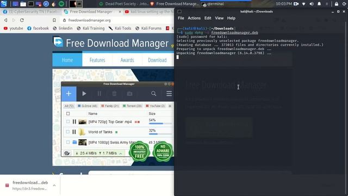Viewport: 348px width, 196px height.
Task: Open the Kali applications menu icon
Action: coord(4,4)
